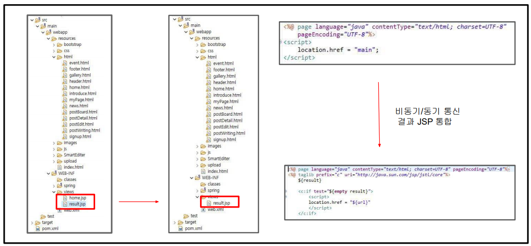Click the src folder icon in middle tree
531x246 pixels.
[181, 19]
